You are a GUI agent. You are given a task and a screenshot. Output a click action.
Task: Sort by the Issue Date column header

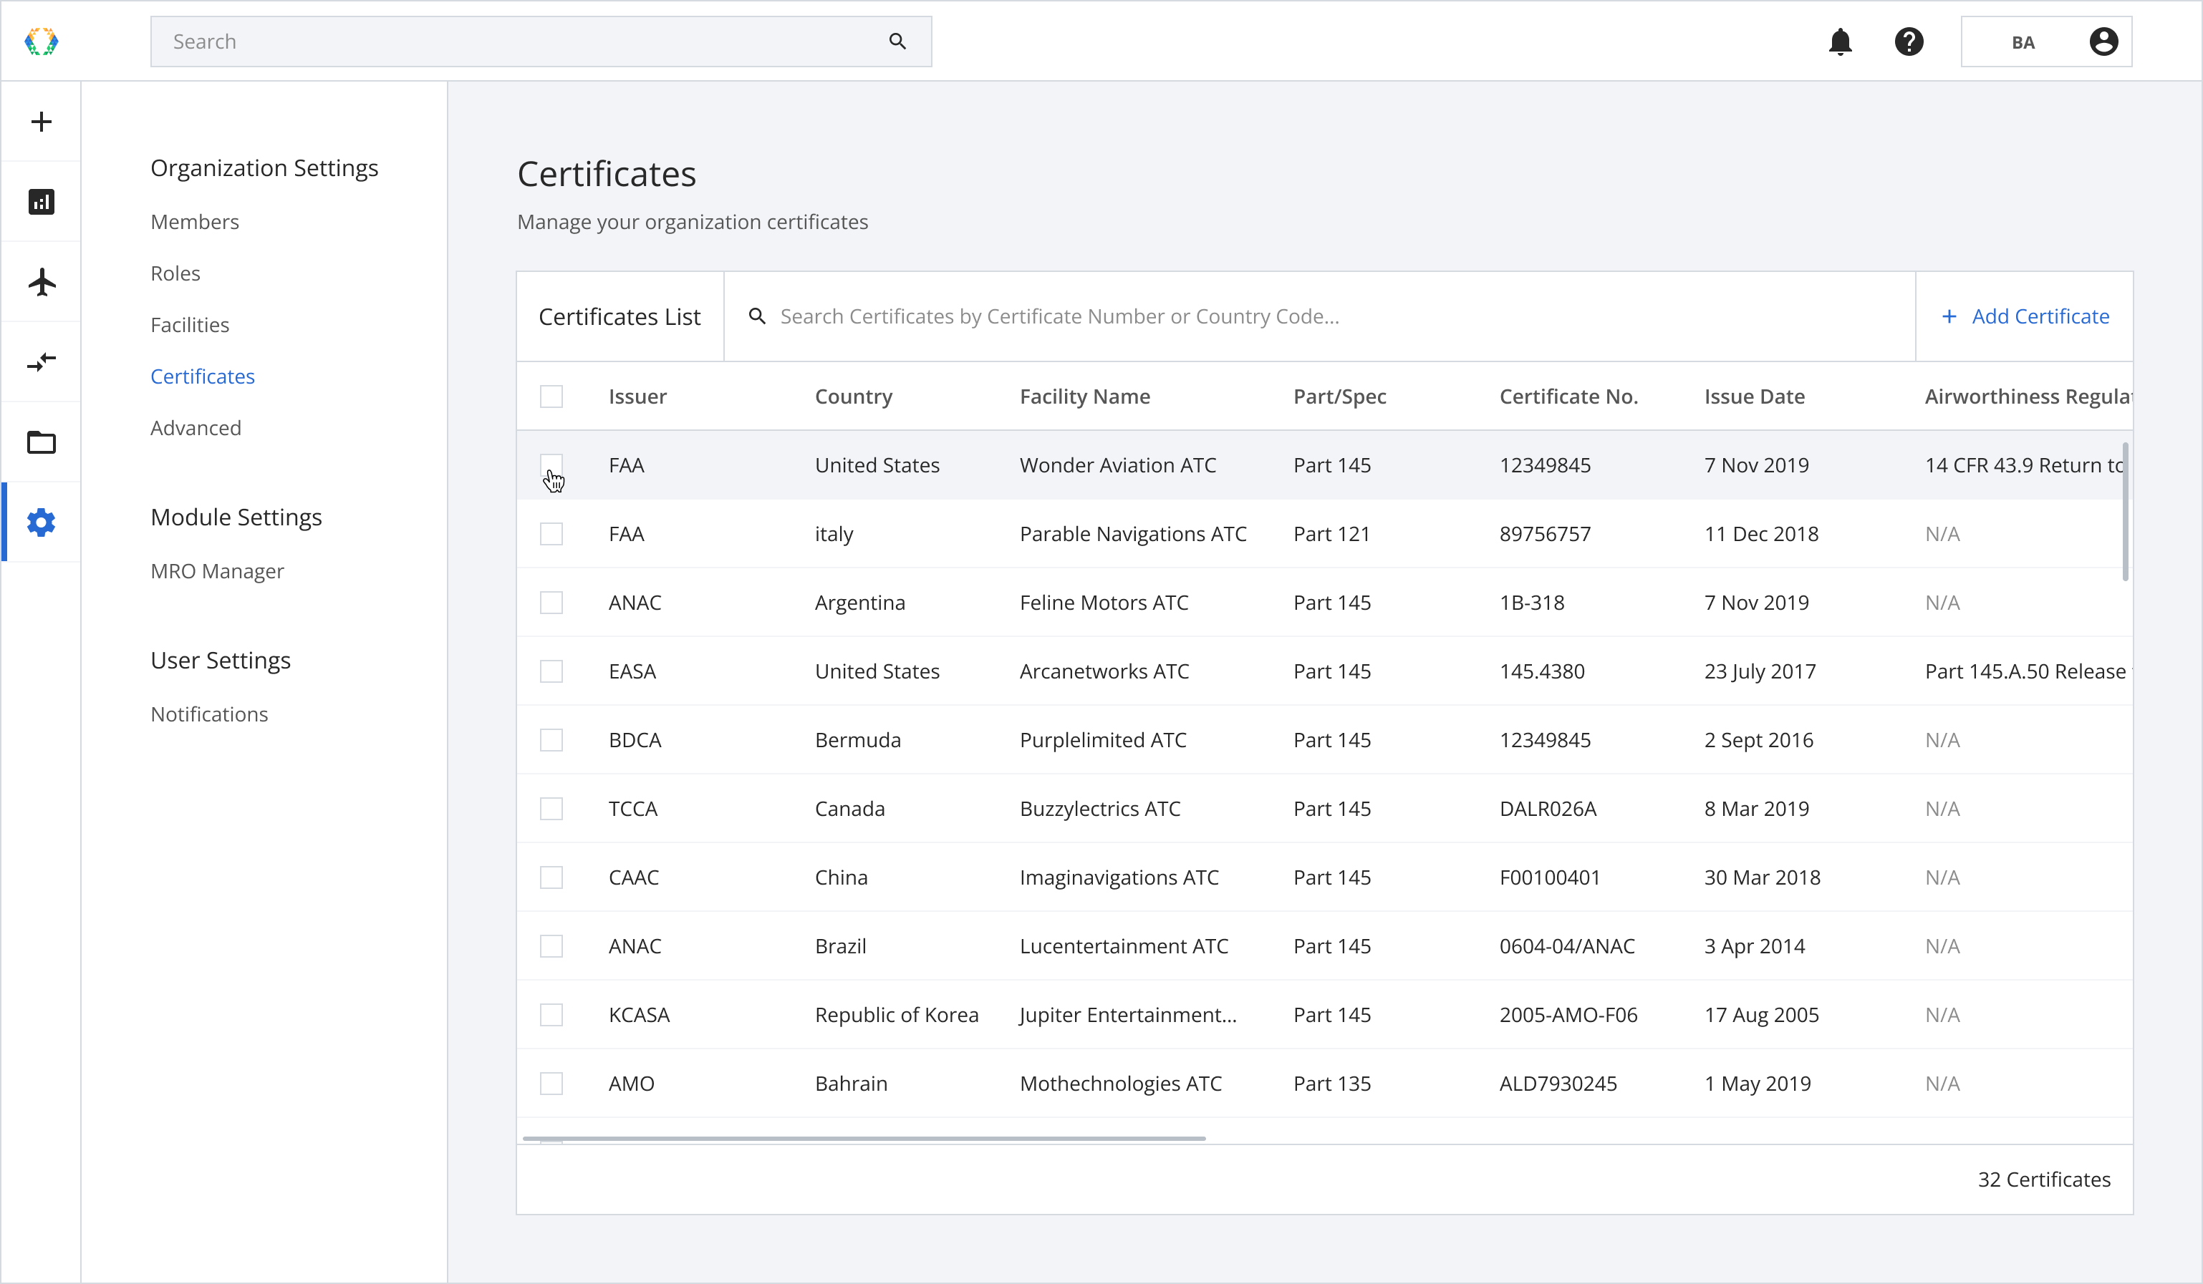pyautogui.click(x=1755, y=397)
